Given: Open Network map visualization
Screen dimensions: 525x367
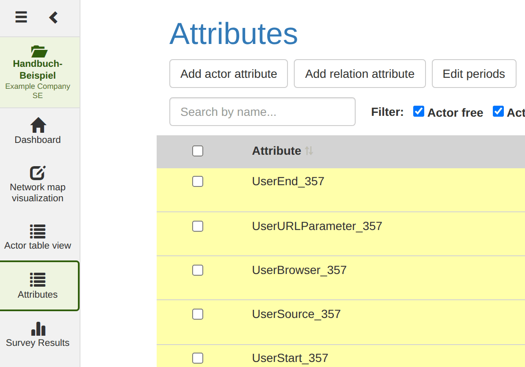Looking at the screenshot, I should (38, 184).
